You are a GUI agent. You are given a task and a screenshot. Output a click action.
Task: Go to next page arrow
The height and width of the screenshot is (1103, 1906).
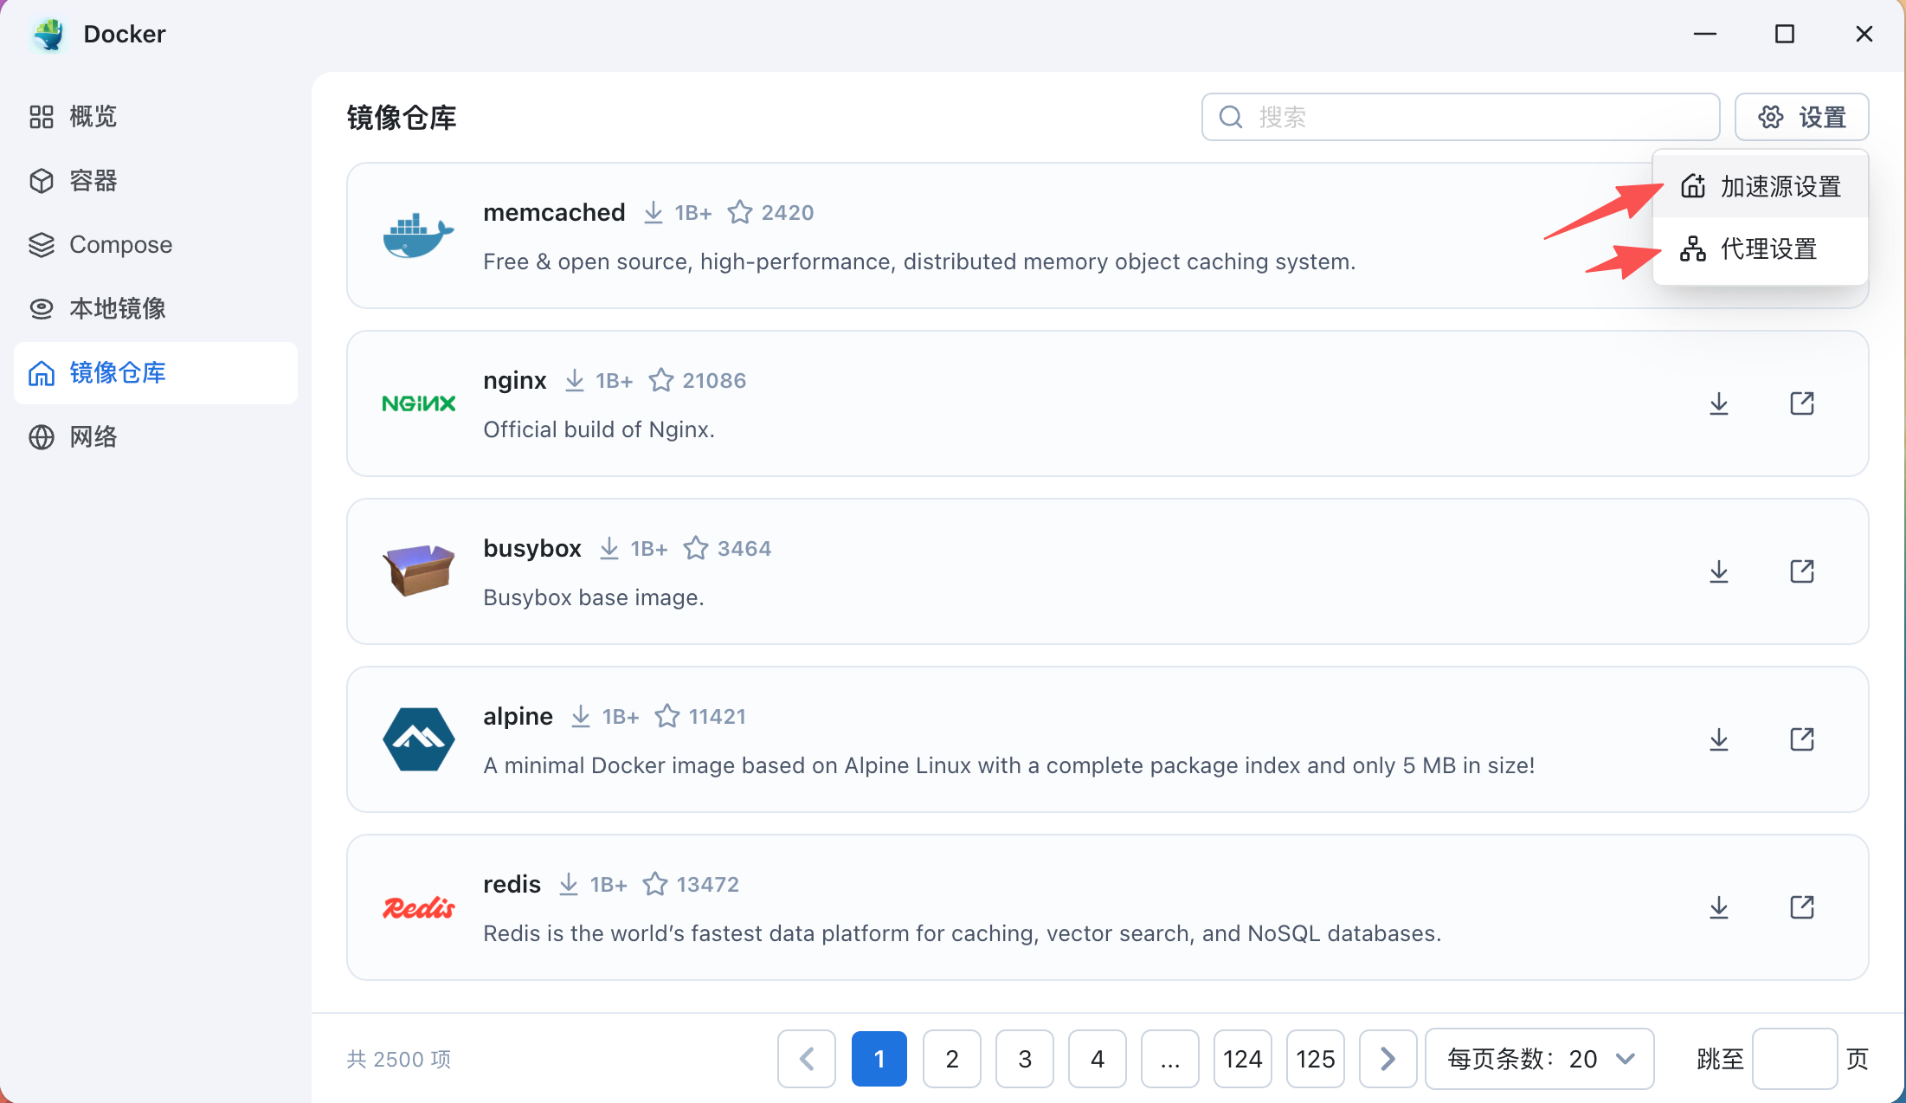pos(1388,1059)
